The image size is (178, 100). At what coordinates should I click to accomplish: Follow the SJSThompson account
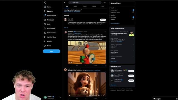[131, 71]
